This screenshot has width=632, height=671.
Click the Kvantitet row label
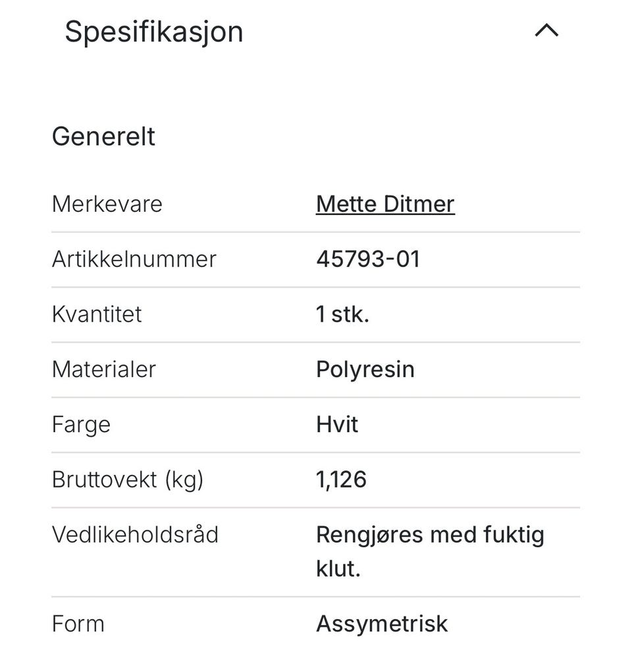point(97,314)
